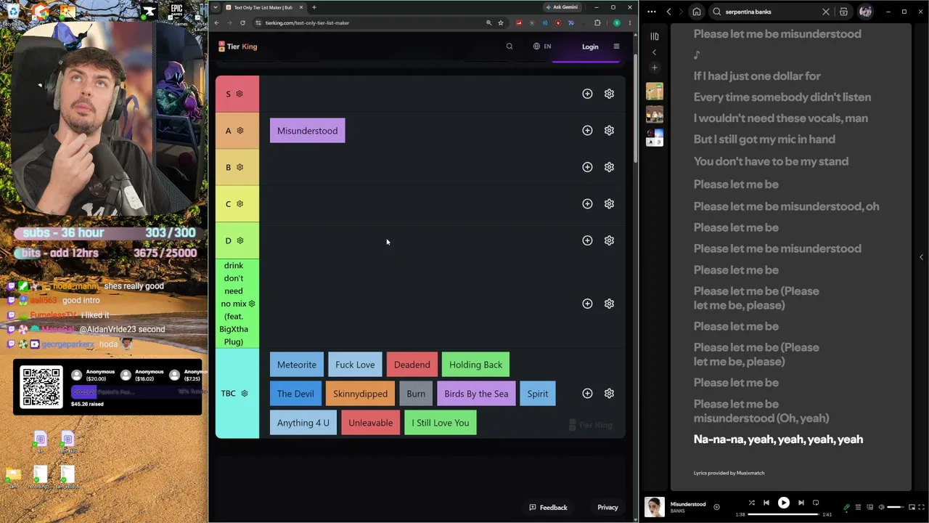Skip to the next Spotify track

801,503
